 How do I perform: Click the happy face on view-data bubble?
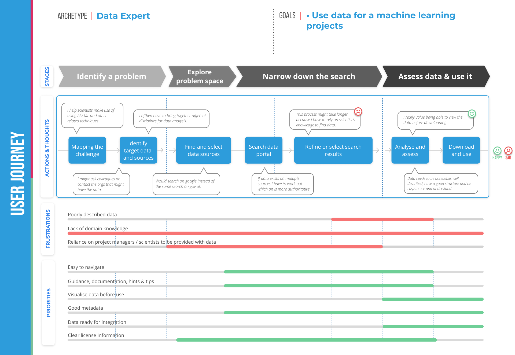[472, 114]
